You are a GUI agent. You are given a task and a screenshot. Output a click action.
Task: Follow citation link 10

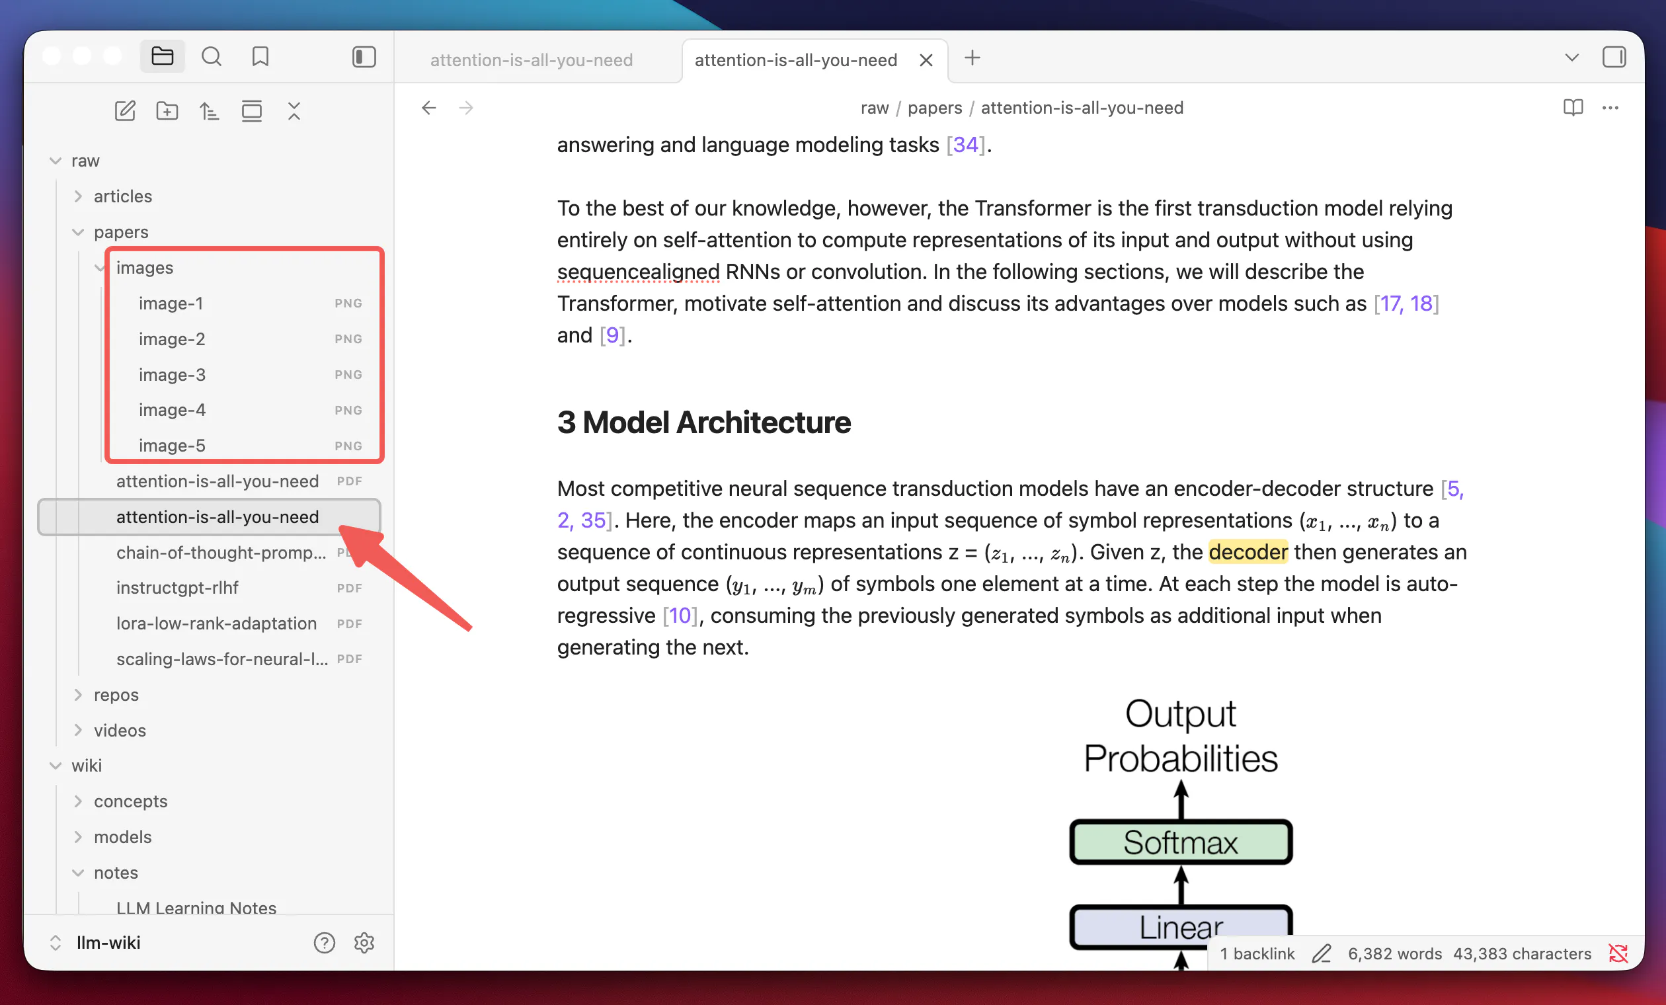tap(680, 616)
